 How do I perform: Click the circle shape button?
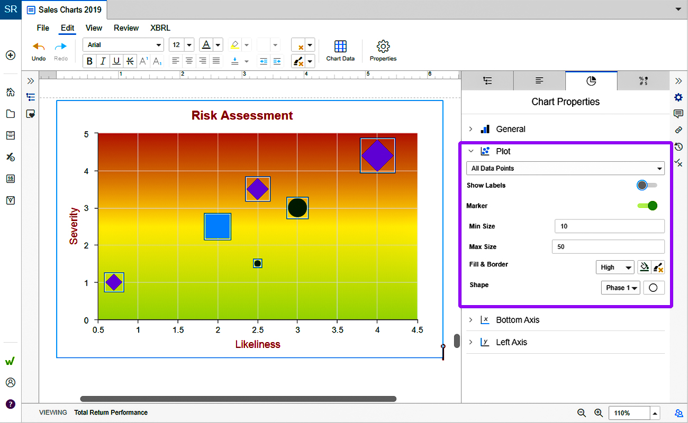tap(654, 288)
